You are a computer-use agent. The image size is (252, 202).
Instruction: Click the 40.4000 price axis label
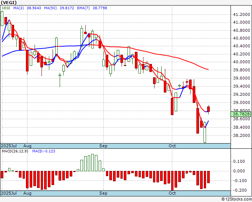[x=241, y=46]
